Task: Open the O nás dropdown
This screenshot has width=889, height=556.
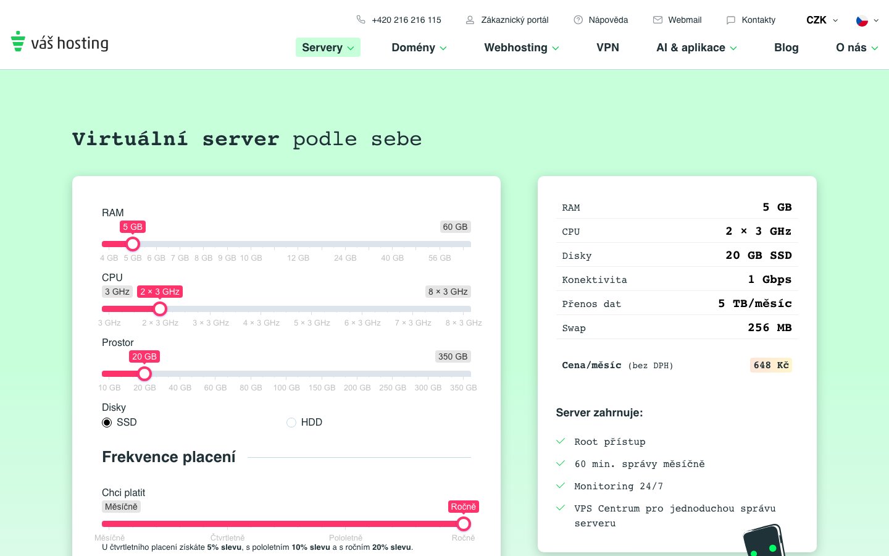Action: click(857, 48)
